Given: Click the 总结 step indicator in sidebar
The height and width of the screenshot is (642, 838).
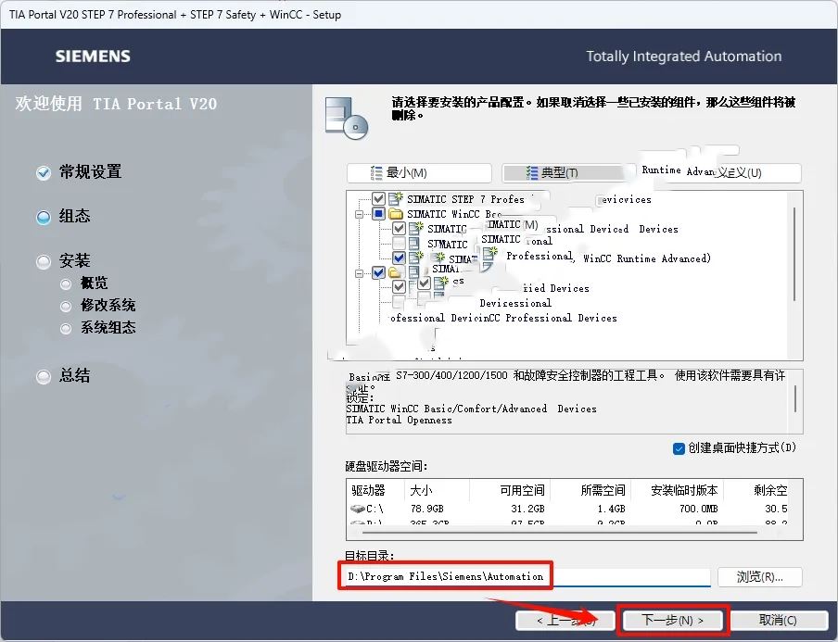Looking at the screenshot, I should click(x=43, y=376).
